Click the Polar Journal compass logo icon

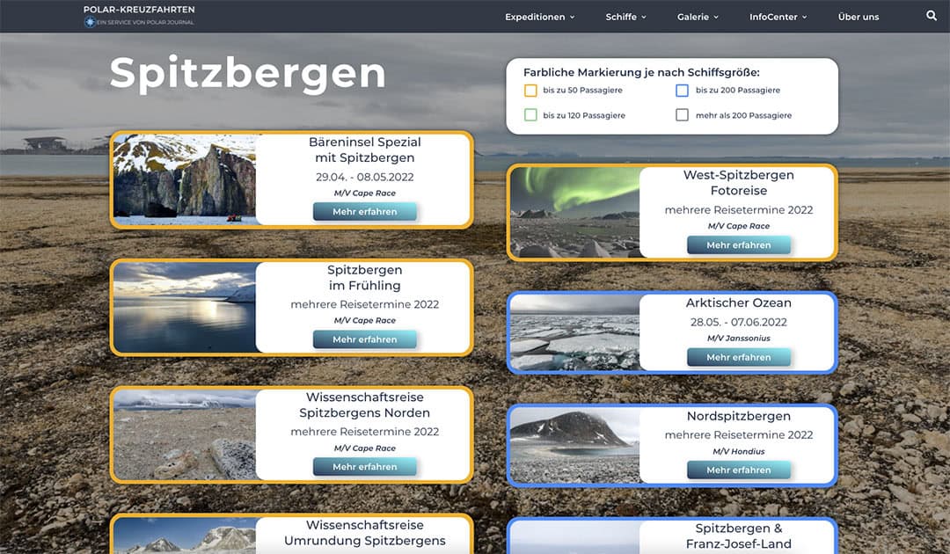90,22
